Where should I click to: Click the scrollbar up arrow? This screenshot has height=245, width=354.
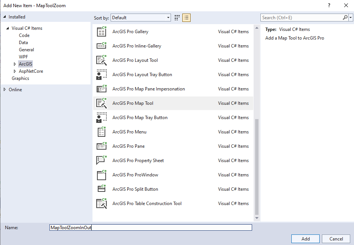tap(257, 28)
